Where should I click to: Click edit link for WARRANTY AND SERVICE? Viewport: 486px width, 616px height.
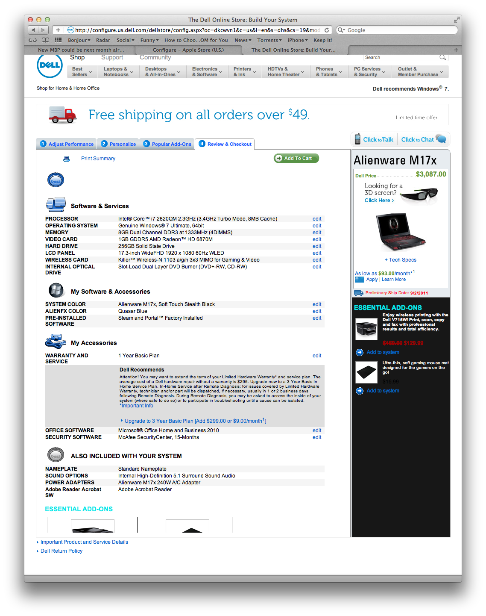click(x=317, y=356)
